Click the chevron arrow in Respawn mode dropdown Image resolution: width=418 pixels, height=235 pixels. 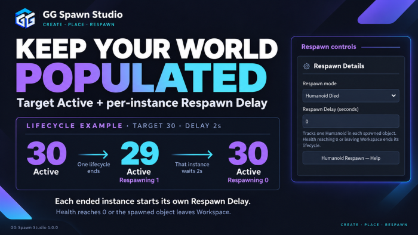pyautogui.click(x=394, y=95)
